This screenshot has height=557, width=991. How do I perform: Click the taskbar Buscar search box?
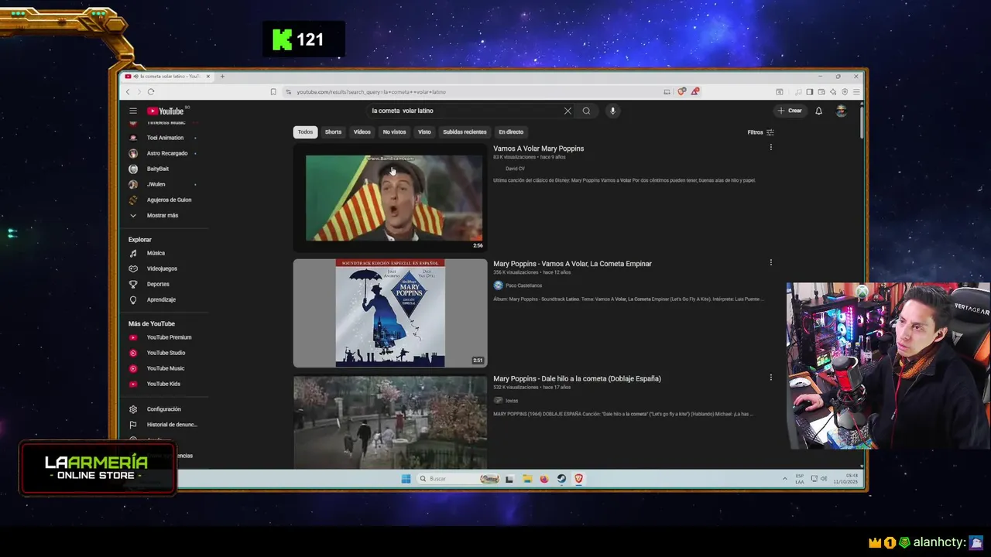tap(458, 479)
